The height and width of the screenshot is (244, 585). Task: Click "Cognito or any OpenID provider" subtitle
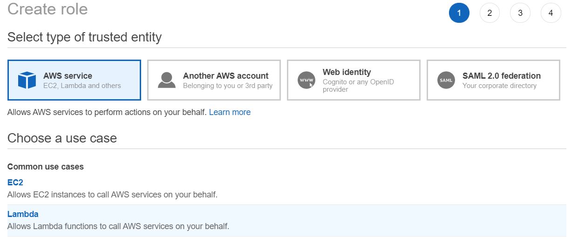coord(358,86)
